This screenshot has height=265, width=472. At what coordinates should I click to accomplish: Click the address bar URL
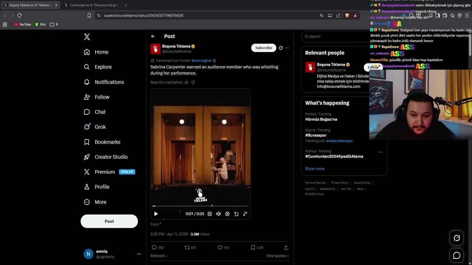coord(144,15)
